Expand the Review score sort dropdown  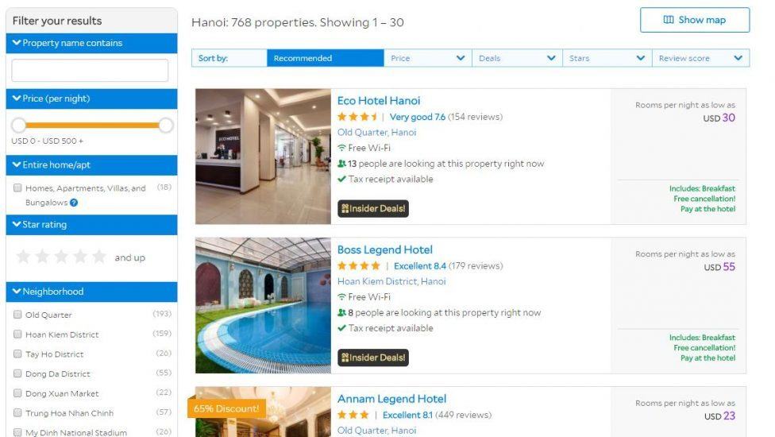click(x=701, y=58)
